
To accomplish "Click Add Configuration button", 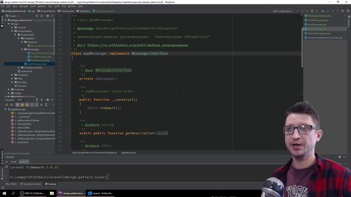I will [x=282, y=11].
